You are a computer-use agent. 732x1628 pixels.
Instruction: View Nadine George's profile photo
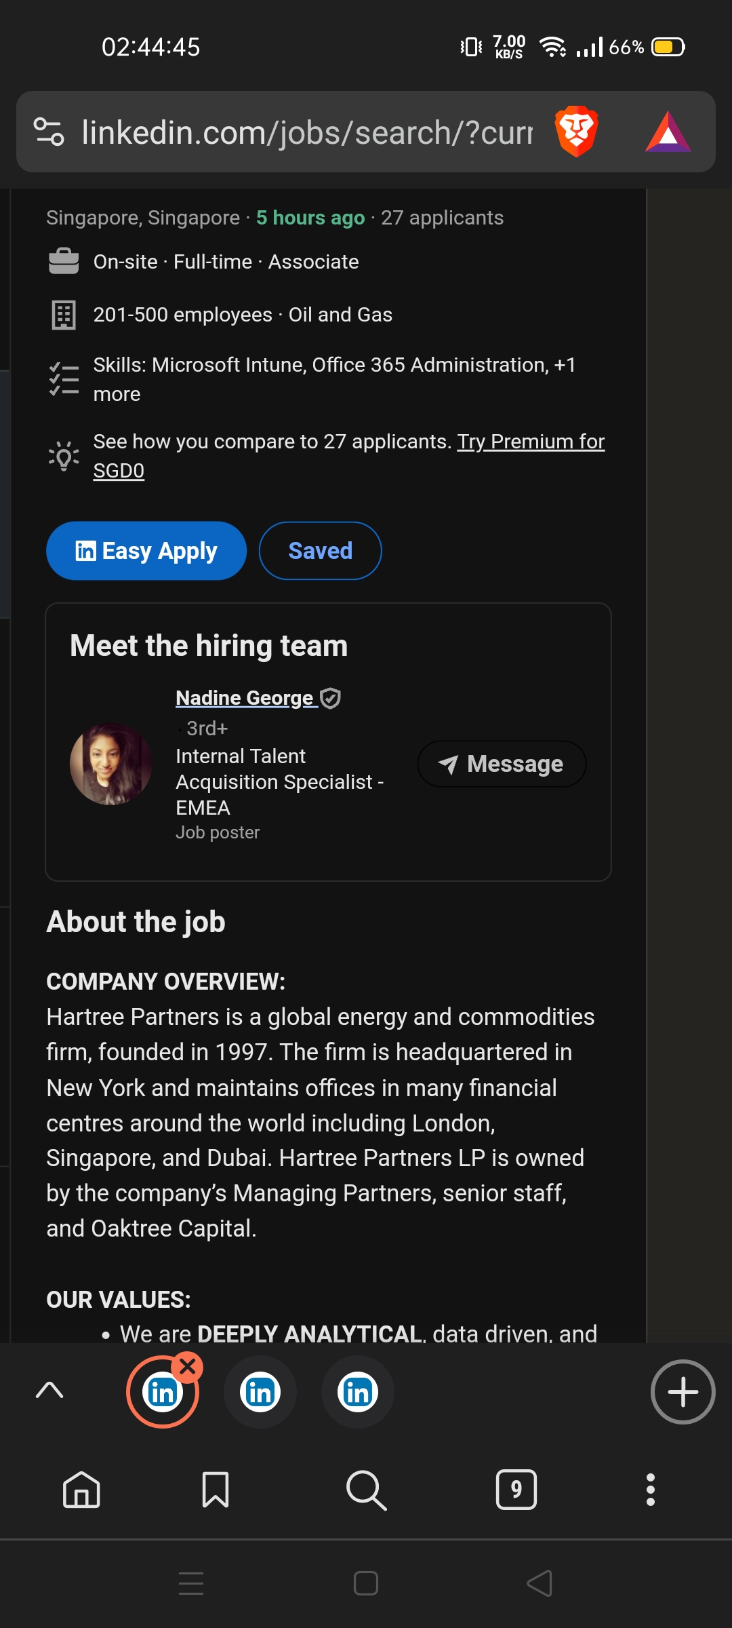[110, 764]
